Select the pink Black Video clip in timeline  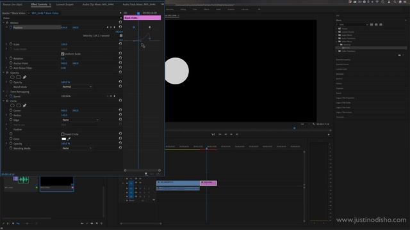(208, 183)
